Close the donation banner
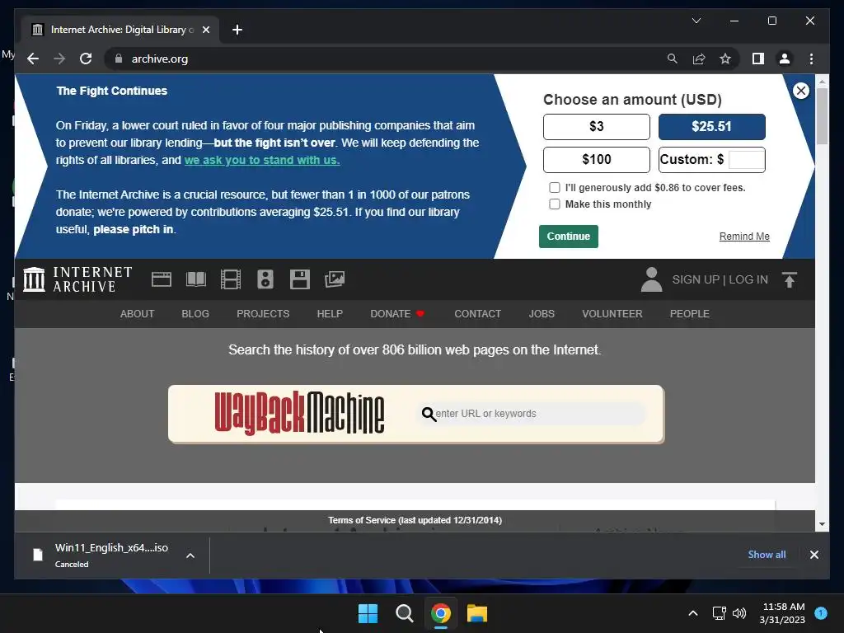Screen dimensions: 844x633 [x=801, y=91]
